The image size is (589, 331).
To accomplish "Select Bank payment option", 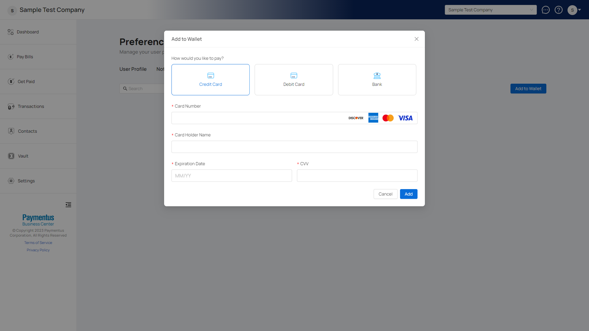I will (x=377, y=80).
